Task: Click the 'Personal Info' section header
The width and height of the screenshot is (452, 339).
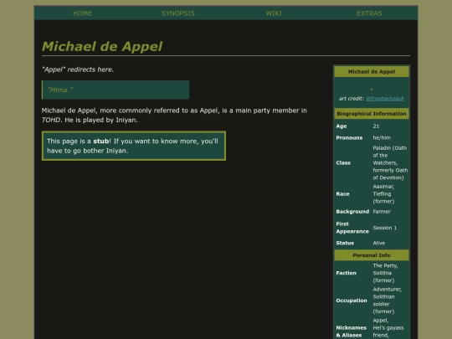Action: tap(372, 255)
